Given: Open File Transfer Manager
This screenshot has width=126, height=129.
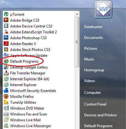Looking at the screenshot, I should pyautogui.click(x=25, y=73).
